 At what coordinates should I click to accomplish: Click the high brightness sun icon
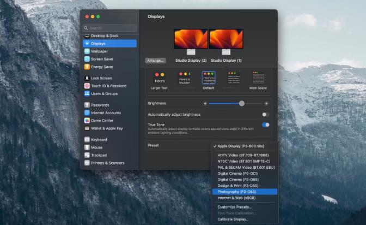coord(266,103)
